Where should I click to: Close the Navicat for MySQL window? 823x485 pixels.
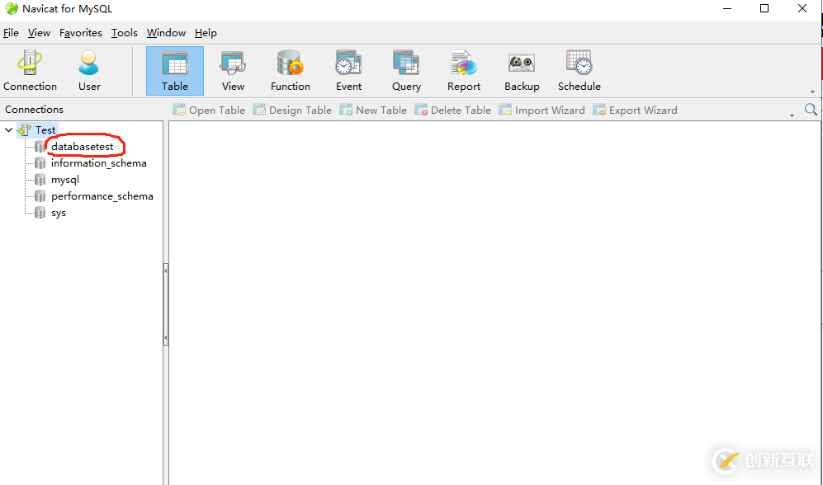(802, 8)
